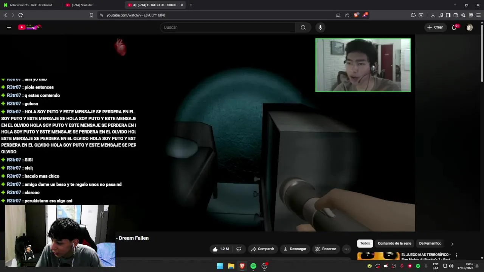This screenshot has height=272, width=484.
Task: Click the Recortar clip button
Action: [326, 249]
